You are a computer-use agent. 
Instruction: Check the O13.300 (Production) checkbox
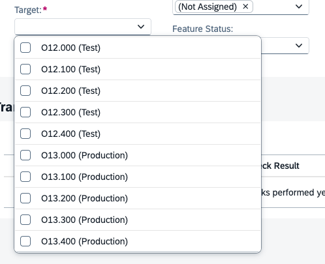(25, 220)
